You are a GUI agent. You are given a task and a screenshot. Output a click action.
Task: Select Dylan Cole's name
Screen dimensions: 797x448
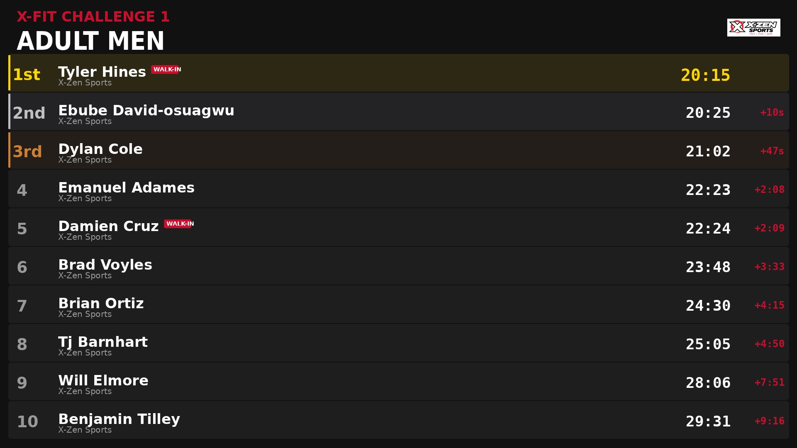100,149
